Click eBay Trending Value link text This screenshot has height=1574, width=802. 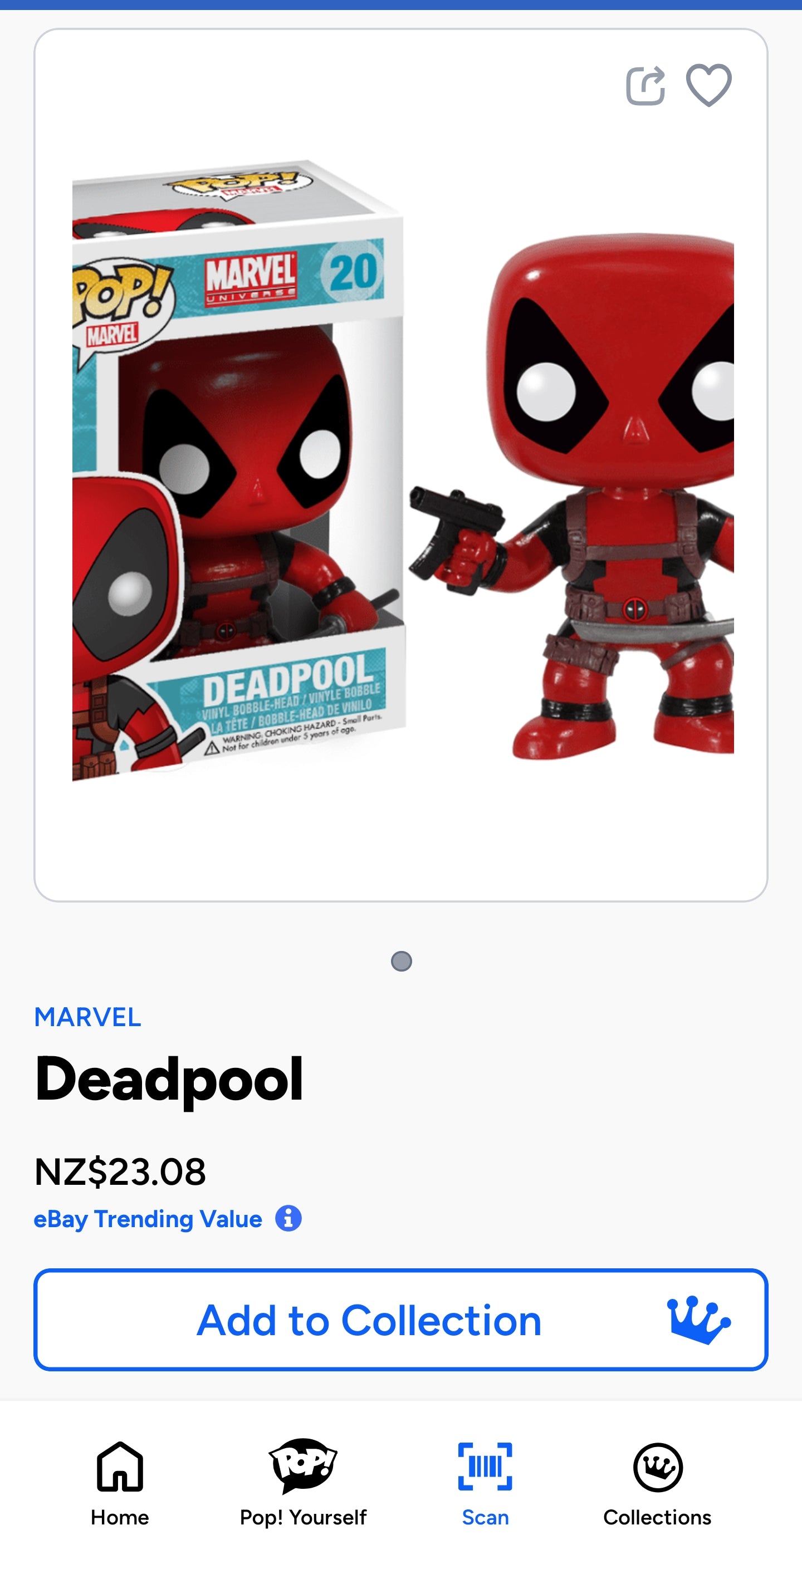point(148,1218)
